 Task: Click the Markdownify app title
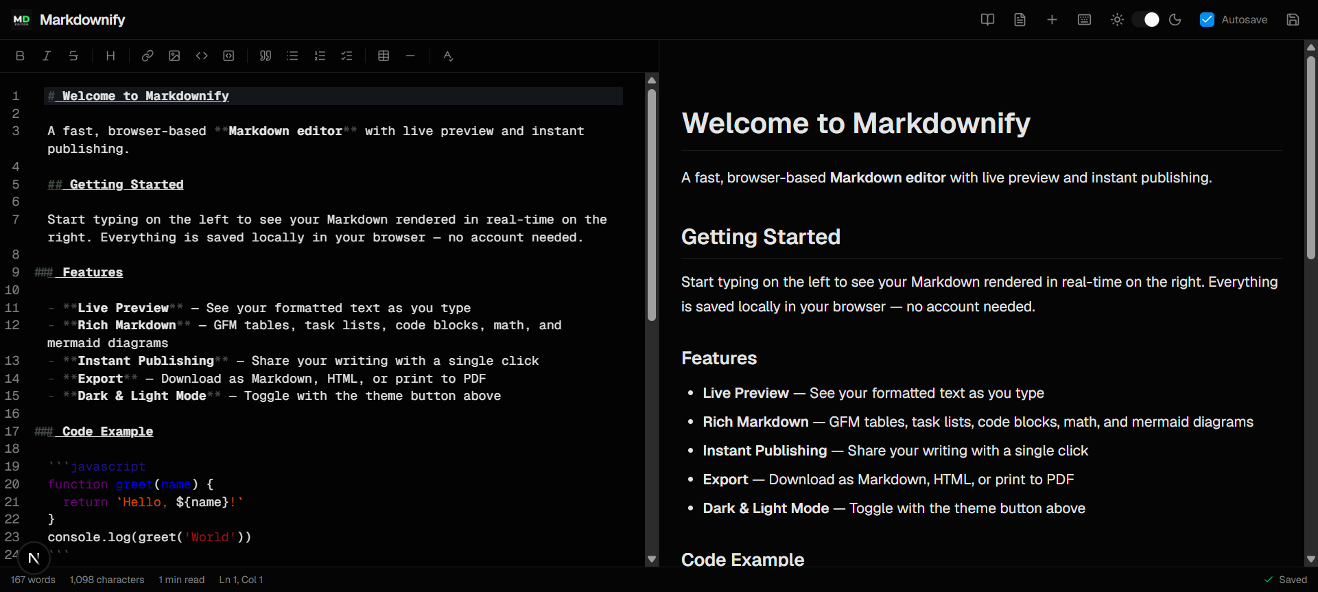click(82, 20)
